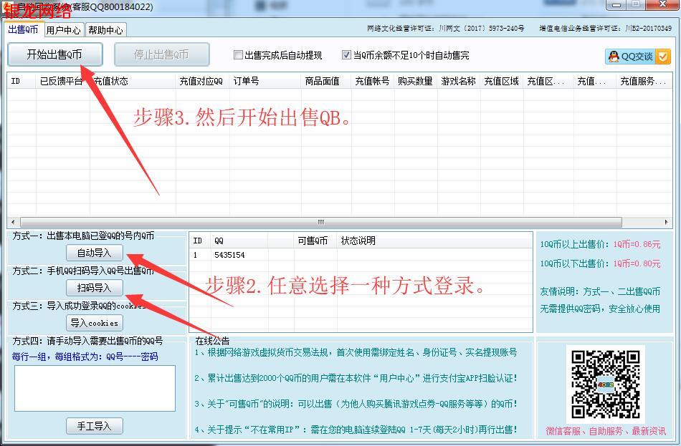Maximize the application window
The width and height of the screenshot is (681, 446).
click(636, 4)
